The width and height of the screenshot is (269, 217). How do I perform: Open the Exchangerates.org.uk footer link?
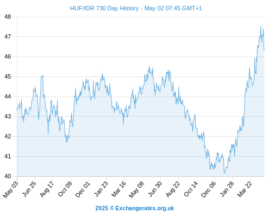(x=145, y=208)
